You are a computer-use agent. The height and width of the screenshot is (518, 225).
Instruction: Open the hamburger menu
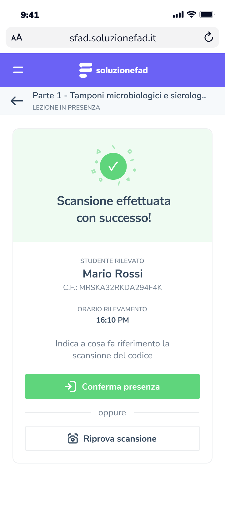pyautogui.click(x=18, y=70)
